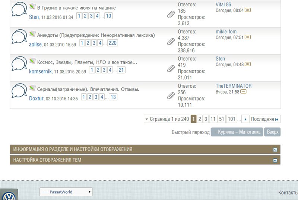
Task: Expand 'Настройка отображения тем' section
Action: pyautogui.click(x=275, y=161)
